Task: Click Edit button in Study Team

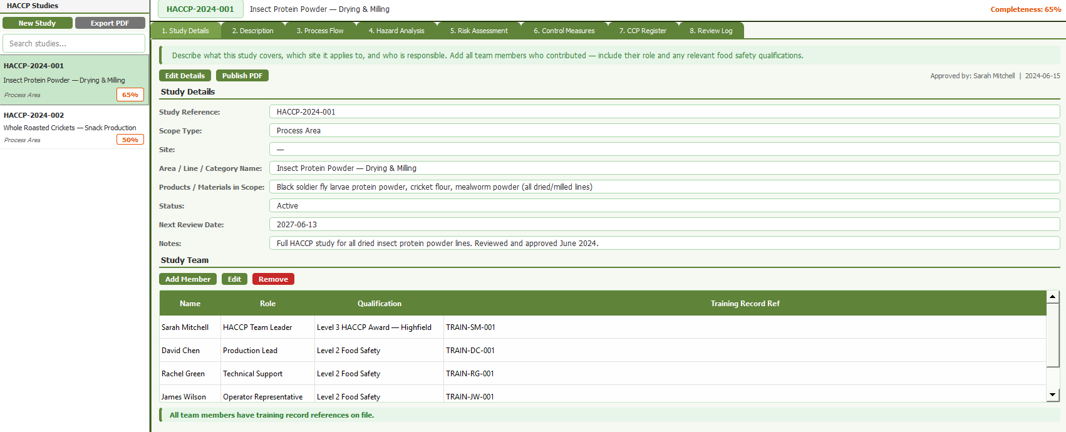Action: click(x=234, y=279)
